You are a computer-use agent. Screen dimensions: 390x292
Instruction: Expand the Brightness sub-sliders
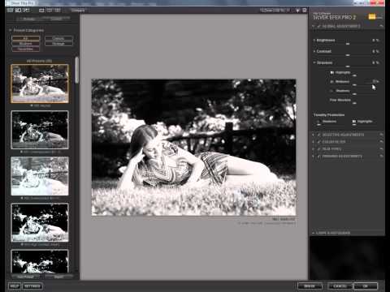[x=314, y=40]
